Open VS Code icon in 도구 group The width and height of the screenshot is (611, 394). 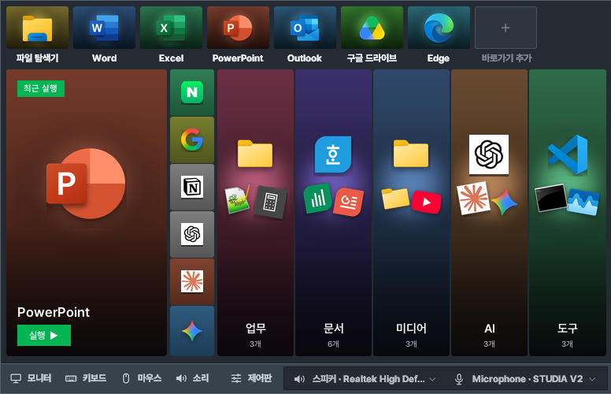[x=568, y=154]
